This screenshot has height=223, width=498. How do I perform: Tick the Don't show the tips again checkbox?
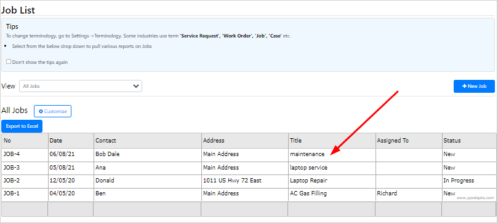9,62
